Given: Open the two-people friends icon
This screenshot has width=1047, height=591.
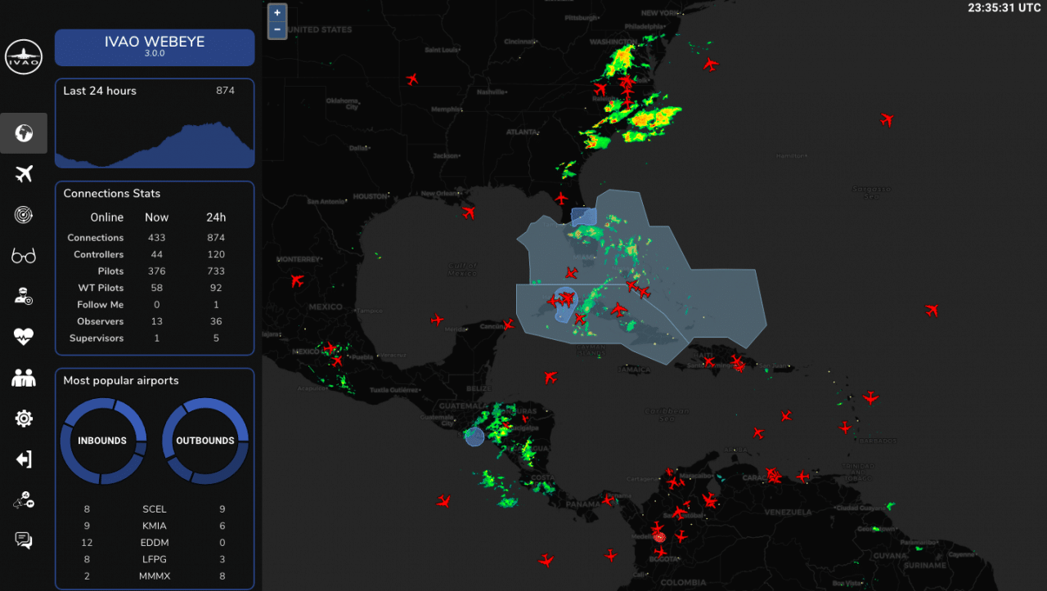Looking at the screenshot, I should [24, 378].
